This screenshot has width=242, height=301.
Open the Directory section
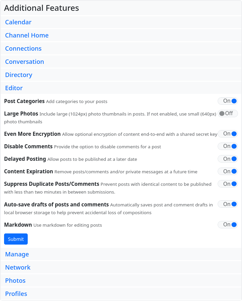click(19, 75)
